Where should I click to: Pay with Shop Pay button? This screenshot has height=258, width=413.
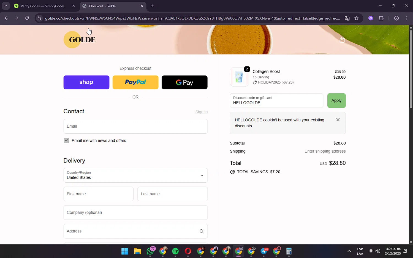[x=86, y=82]
